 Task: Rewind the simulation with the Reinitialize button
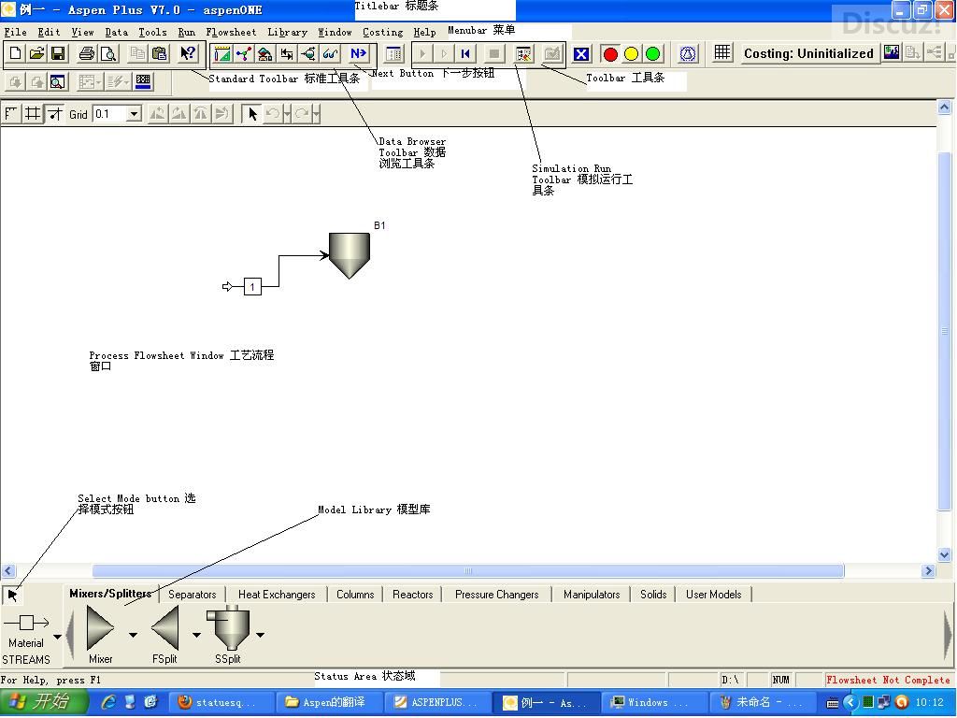[465, 54]
